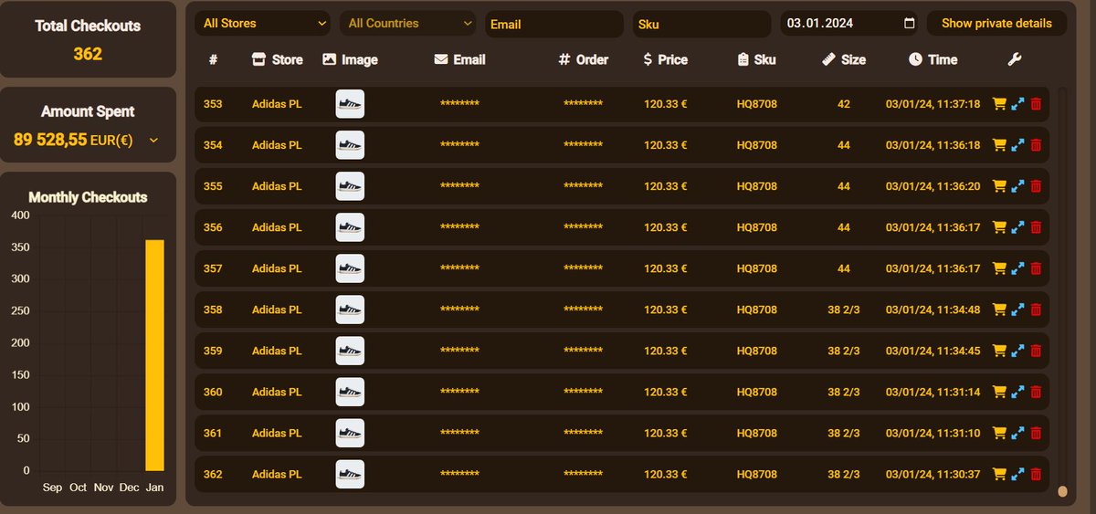This screenshot has width=1096, height=514.
Task: Delete checkout 362 with trash icon
Action: 1036,474
